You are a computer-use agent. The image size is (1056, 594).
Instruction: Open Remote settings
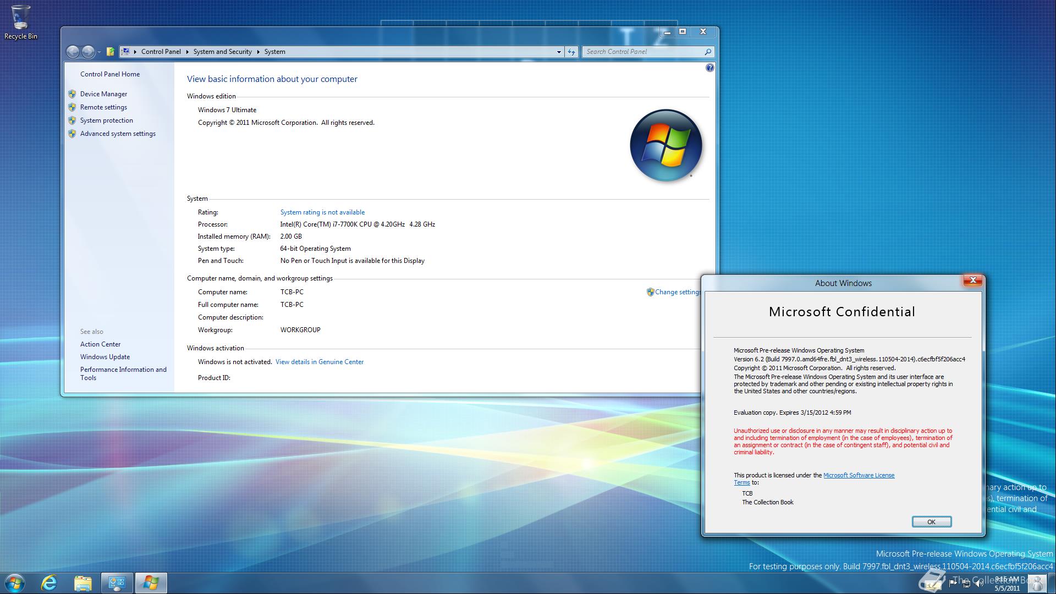point(103,107)
